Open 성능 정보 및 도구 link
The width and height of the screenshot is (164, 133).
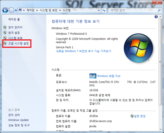[x=19, y=125]
